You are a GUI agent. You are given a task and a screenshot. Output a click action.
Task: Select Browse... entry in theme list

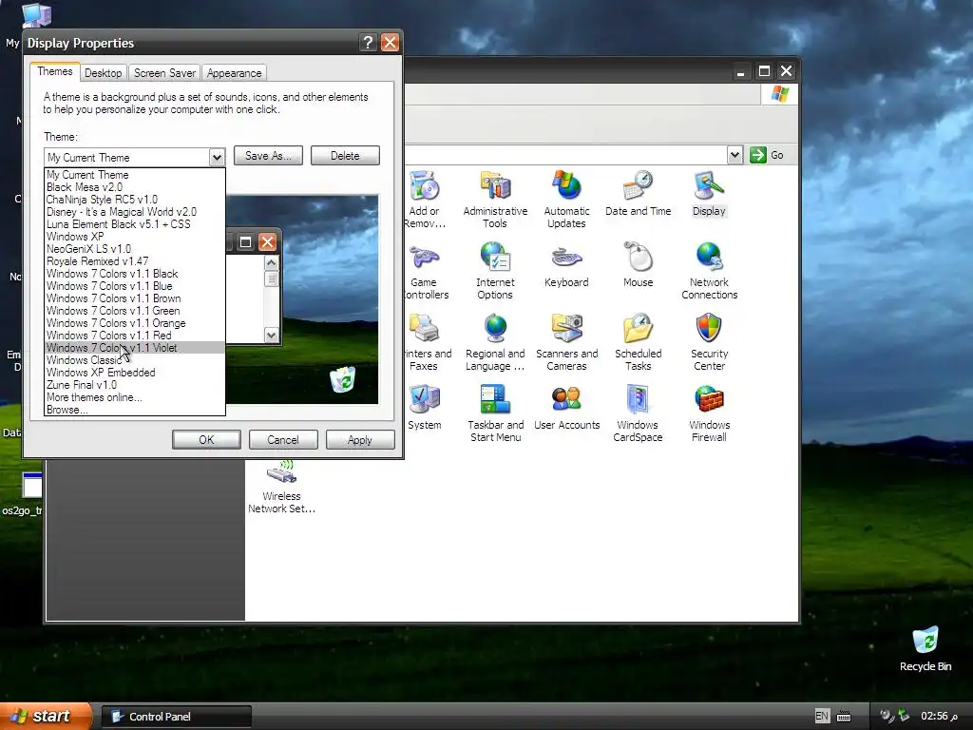coord(135,410)
